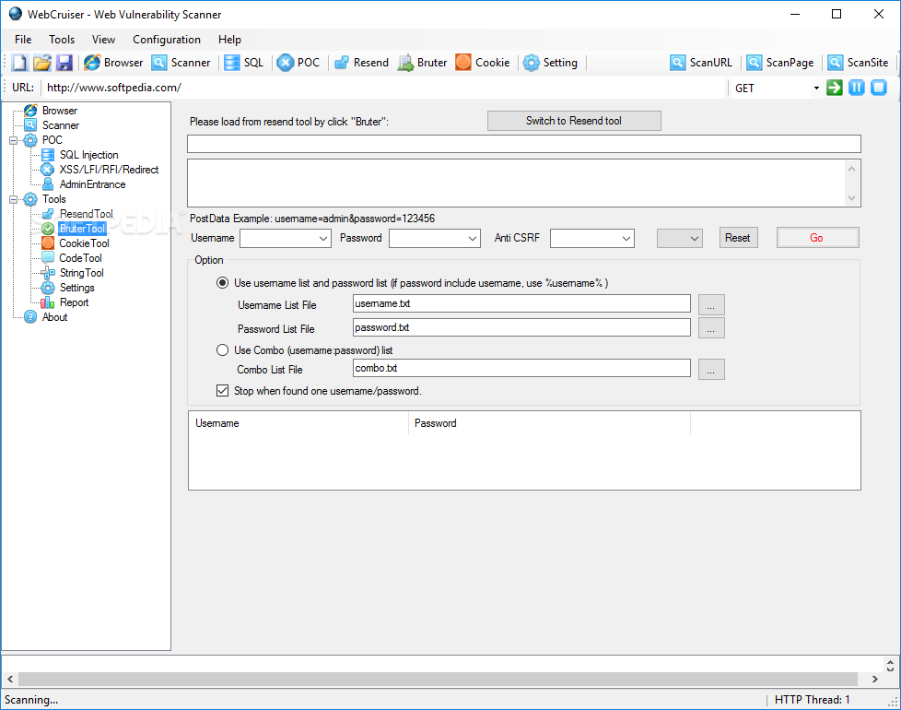901x710 pixels.
Task: Click the red Go button
Action: 817,238
